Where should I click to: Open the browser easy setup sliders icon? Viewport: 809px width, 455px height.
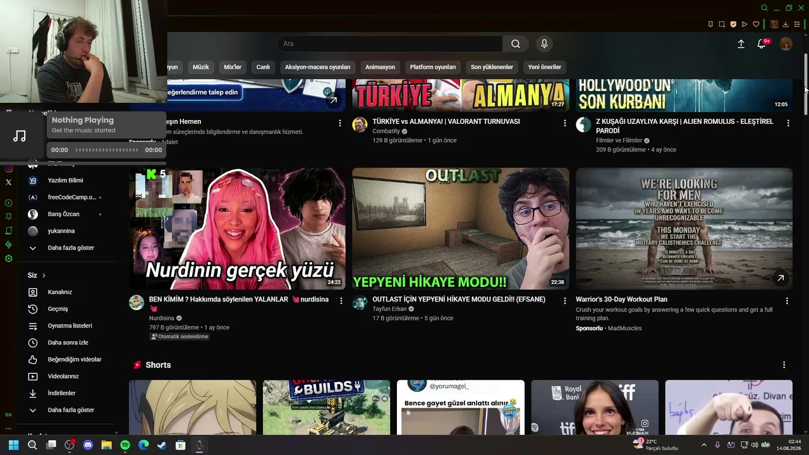pyautogui.click(x=796, y=25)
